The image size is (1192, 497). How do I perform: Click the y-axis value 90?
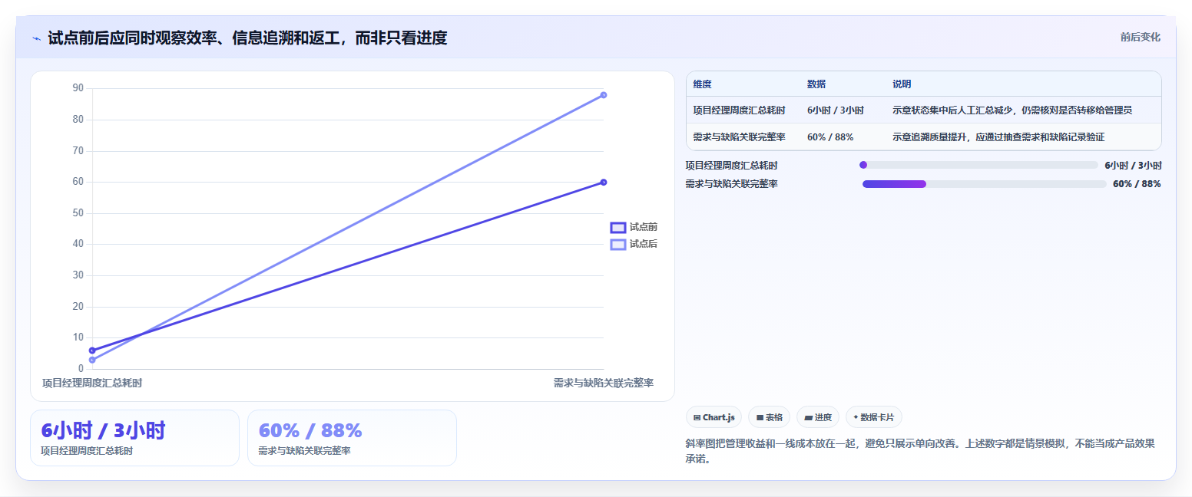pyautogui.click(x=78, y=88)
